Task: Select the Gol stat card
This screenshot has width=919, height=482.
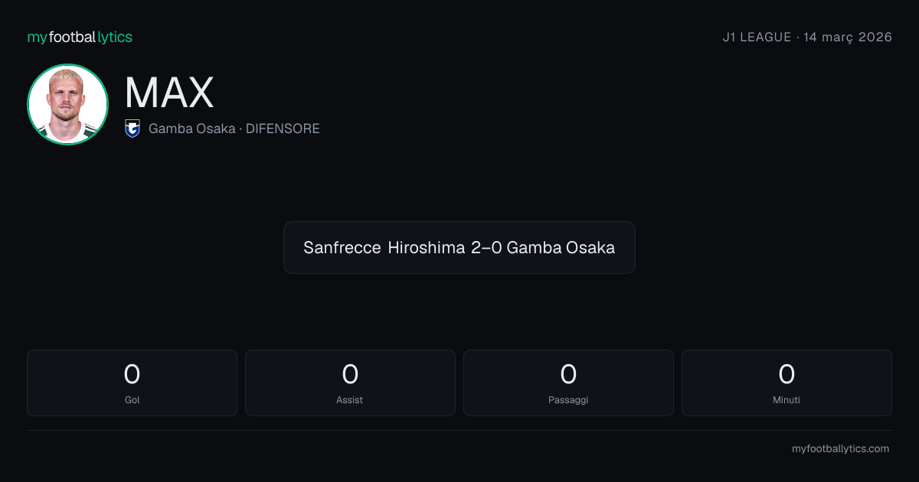Action: [x=132, y=383]
